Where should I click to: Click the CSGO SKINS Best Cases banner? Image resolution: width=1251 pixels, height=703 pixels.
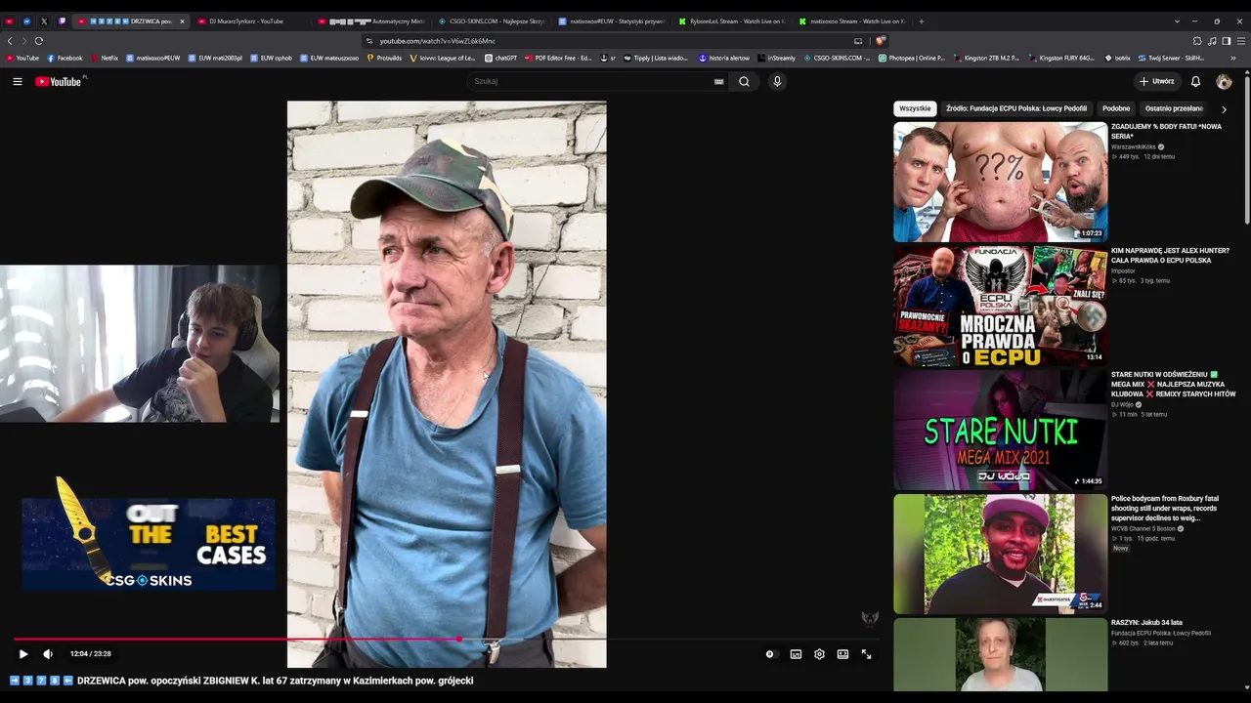(x=148, y=543)
